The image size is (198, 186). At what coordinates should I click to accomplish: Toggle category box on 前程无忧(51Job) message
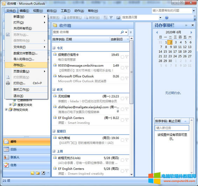pyautogui.click(x=122, y=160)
